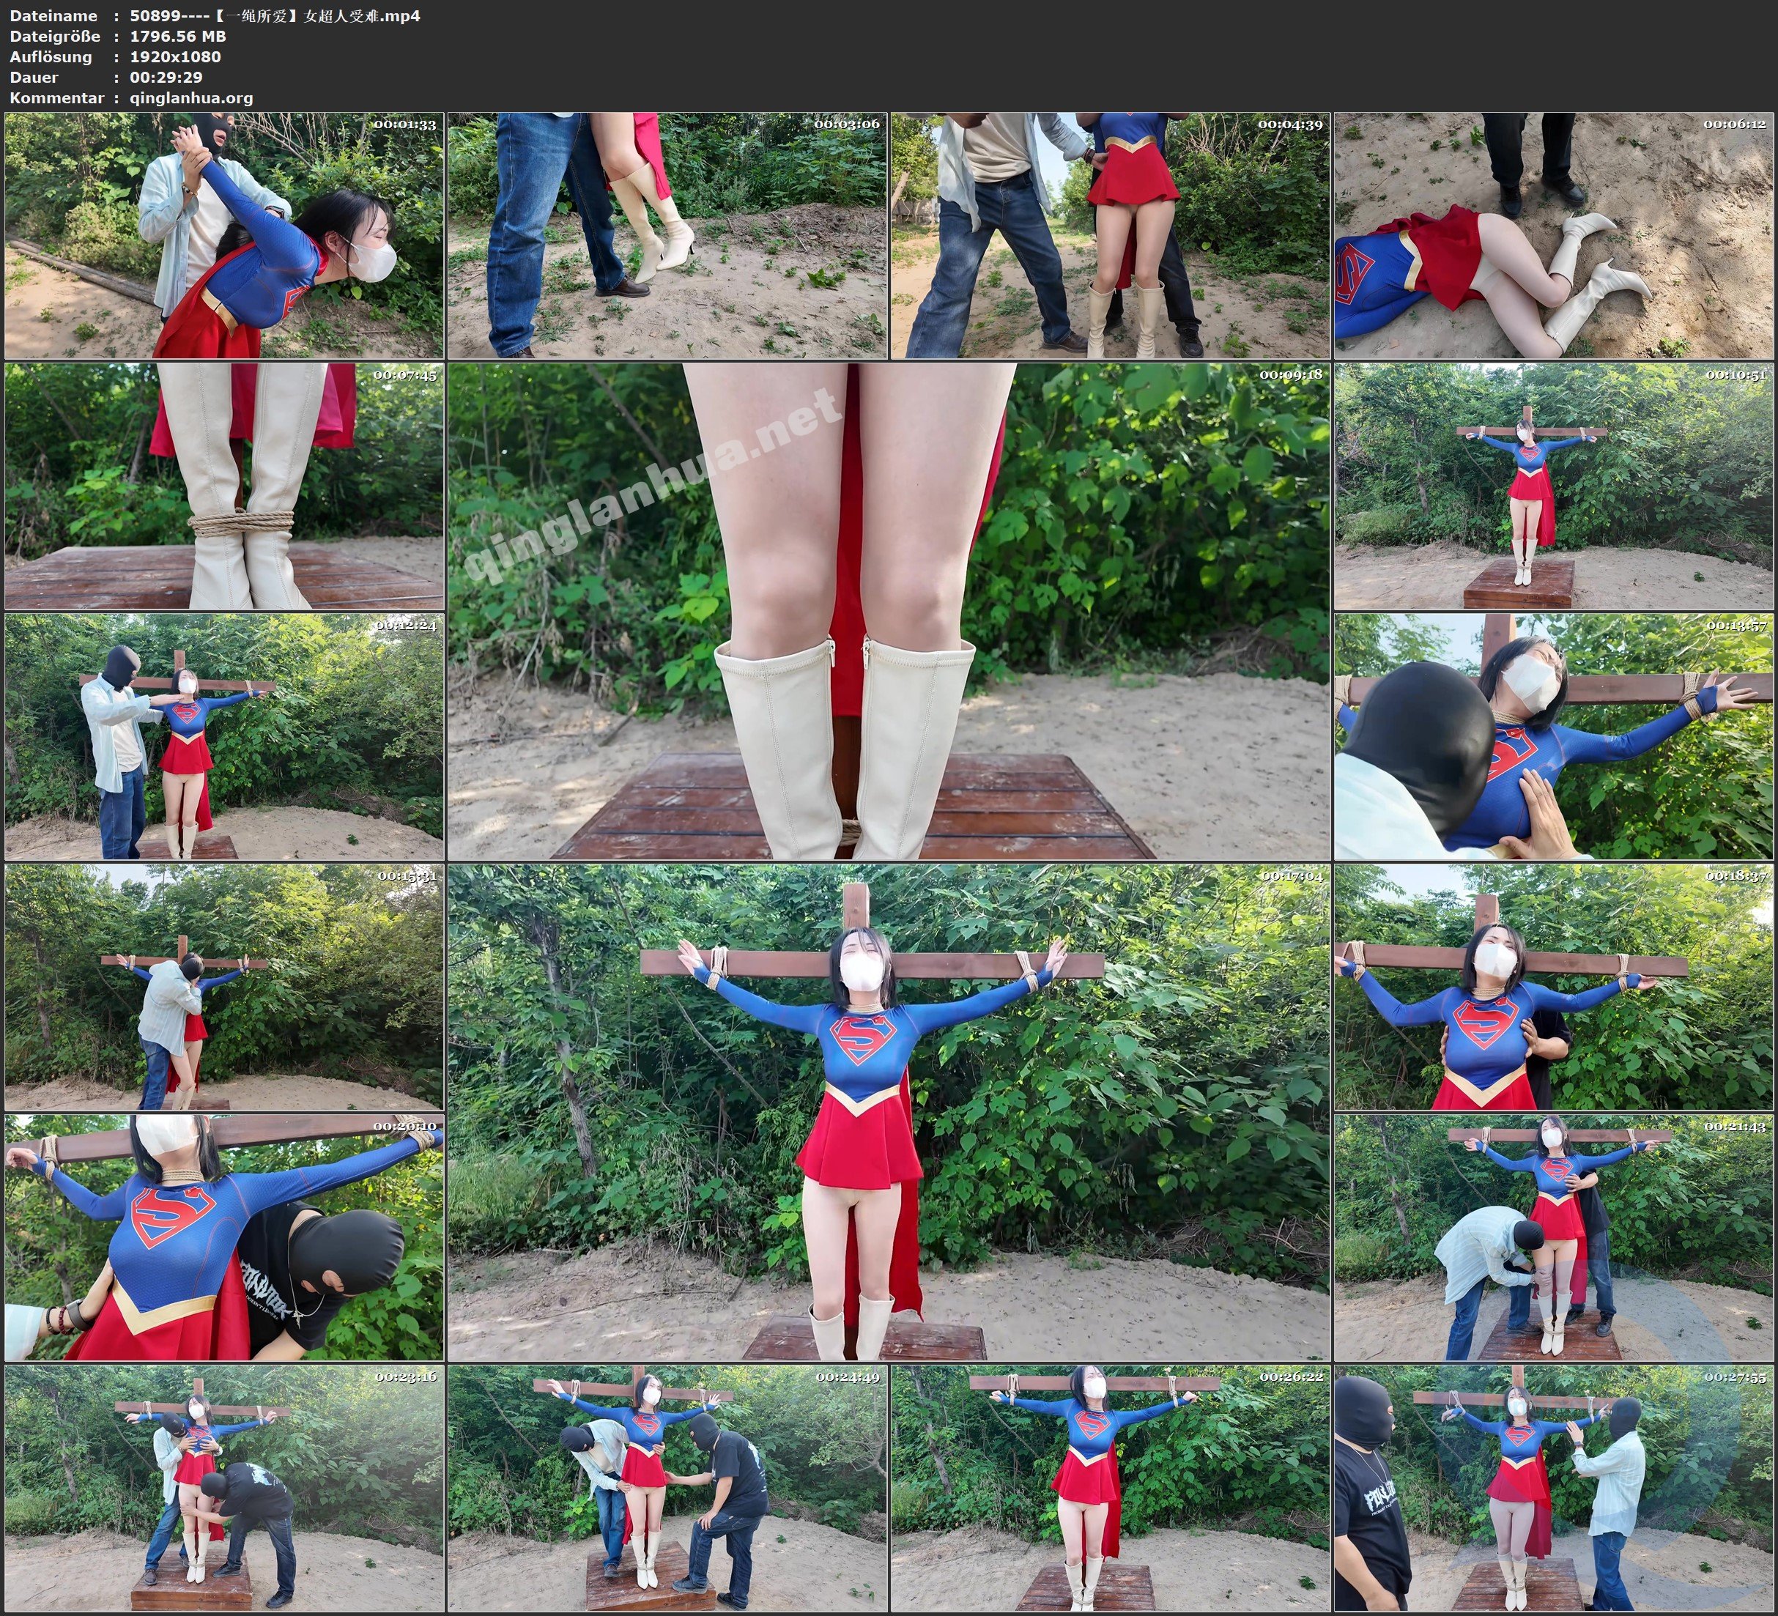Screen dimensions: 1778x1616
Task: View the large frame stamped 00:17:04
Action: click(x=889, y=1112)
